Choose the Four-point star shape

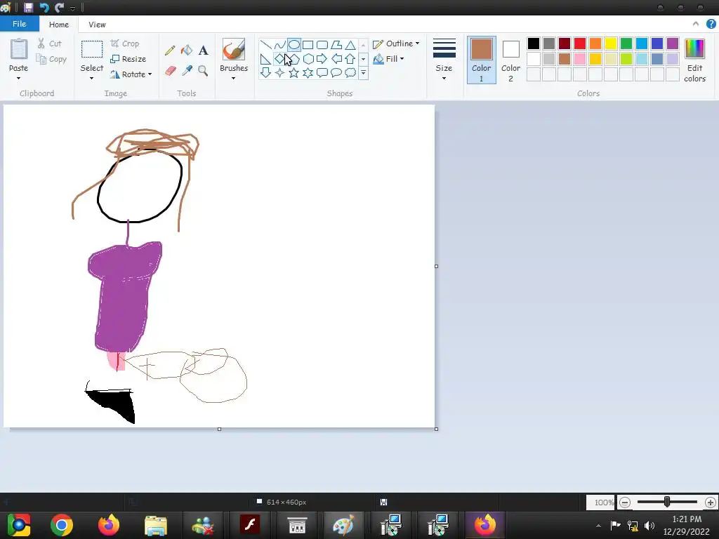[x=279, y=72]
